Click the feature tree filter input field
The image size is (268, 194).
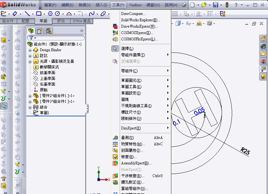[x=56, y=38]
